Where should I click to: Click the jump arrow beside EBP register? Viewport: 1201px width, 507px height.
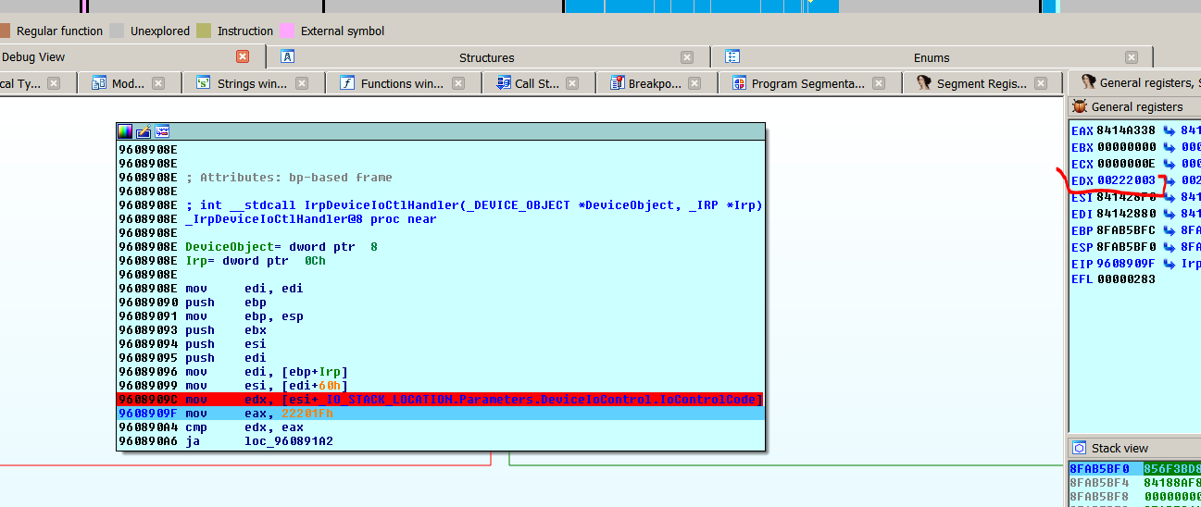[x=1169, y=230]
